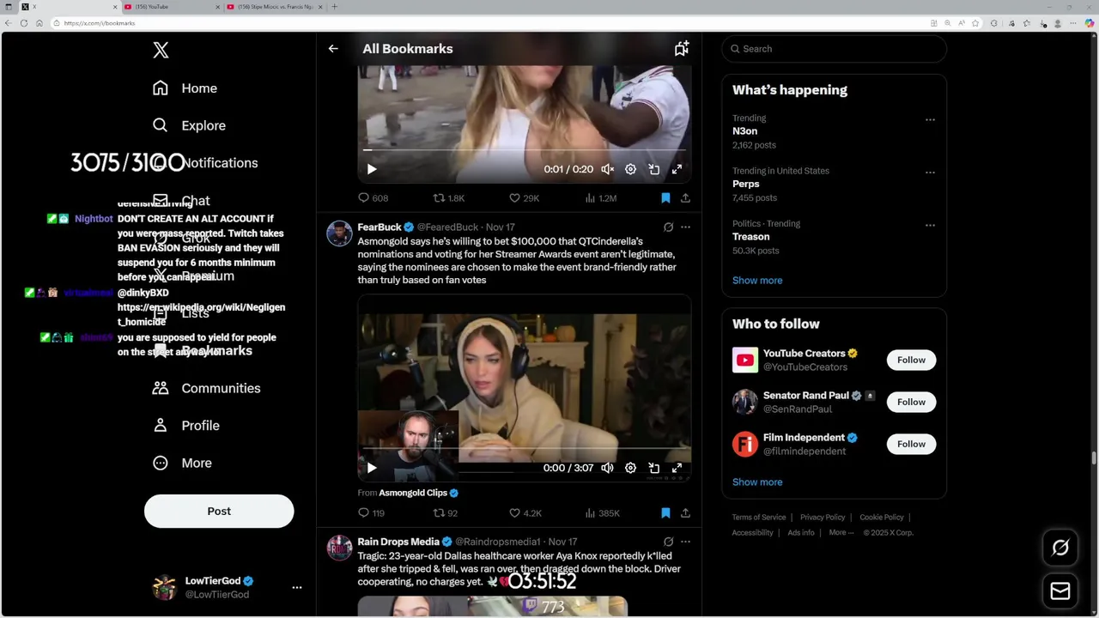Share the FearBuck post
The width and height of the screenshot is (1099, 618).
685,513
